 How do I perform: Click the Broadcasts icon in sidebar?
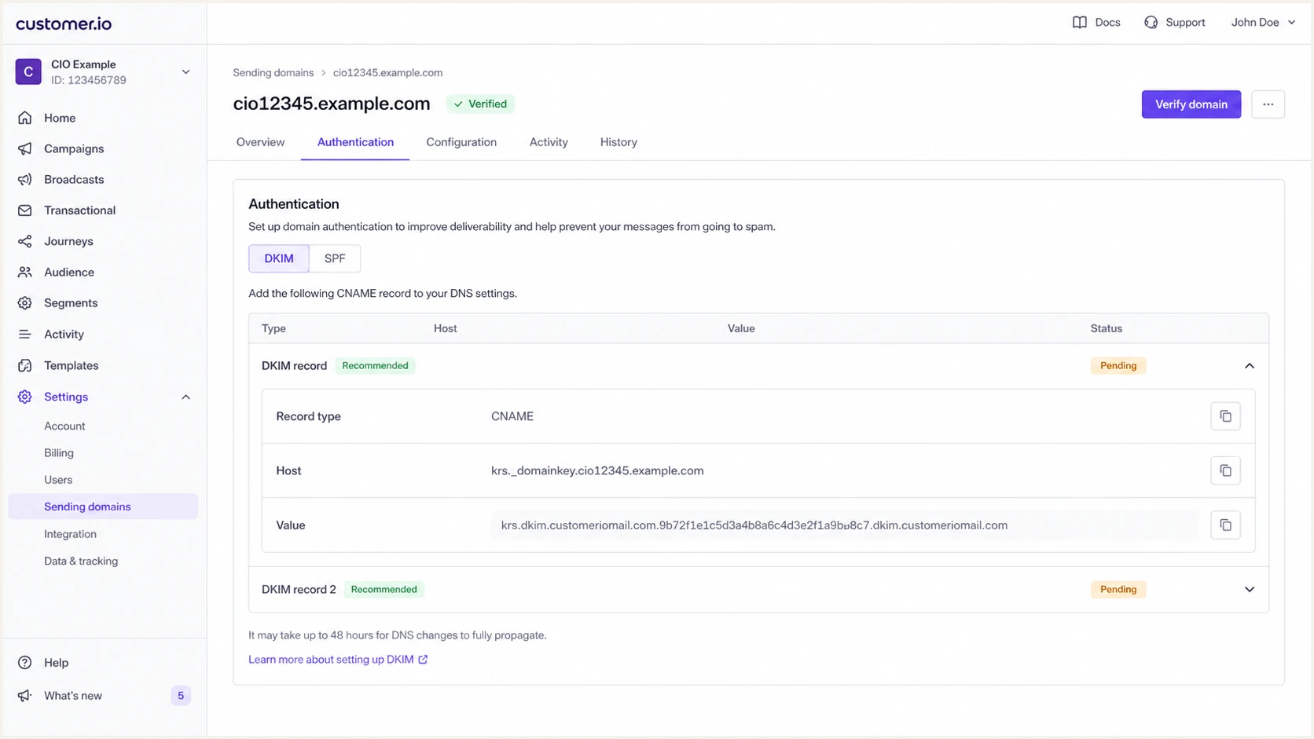(x=25, y=179)
